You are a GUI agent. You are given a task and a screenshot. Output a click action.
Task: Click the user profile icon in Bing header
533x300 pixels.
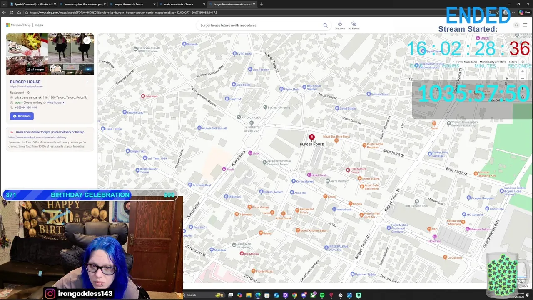(516, 25)
